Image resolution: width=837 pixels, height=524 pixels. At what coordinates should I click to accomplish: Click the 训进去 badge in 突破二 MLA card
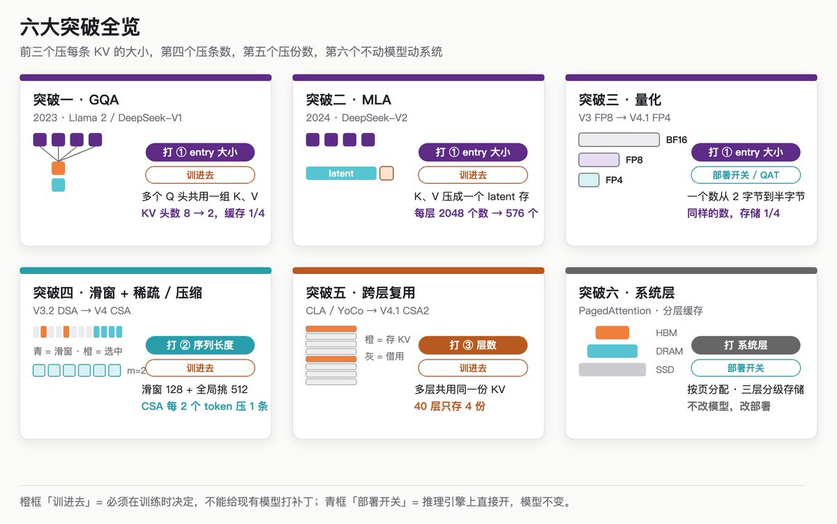pyautogui.click(x=473, y=175)
